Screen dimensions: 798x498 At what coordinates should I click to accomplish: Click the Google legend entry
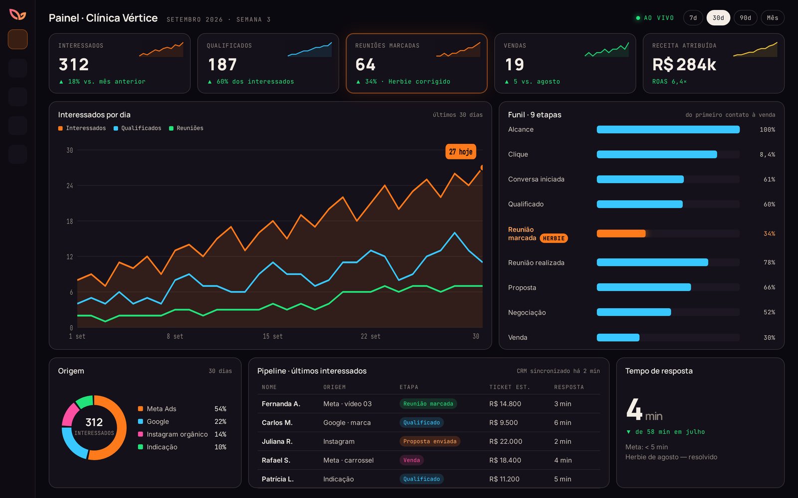182,422
